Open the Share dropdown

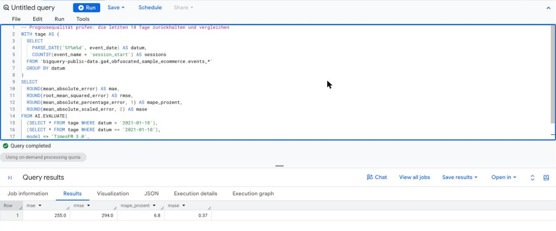[x=184, y=8]
